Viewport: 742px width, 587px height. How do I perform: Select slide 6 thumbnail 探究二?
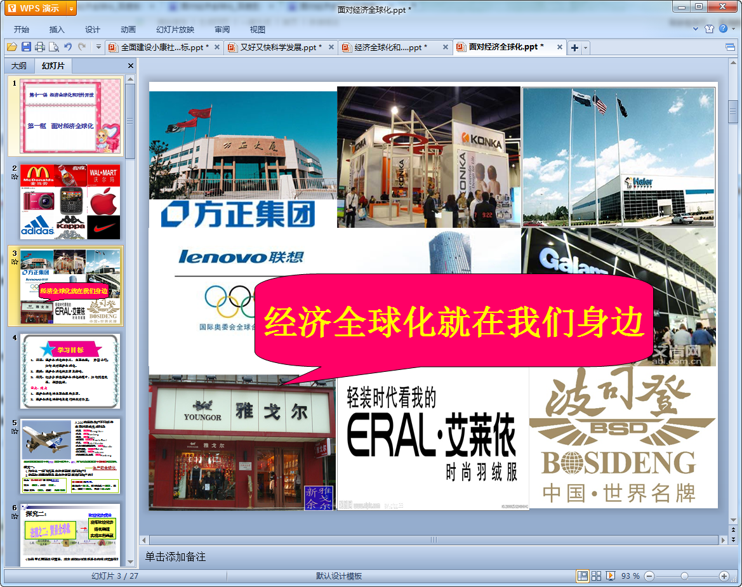coord(70,534)
